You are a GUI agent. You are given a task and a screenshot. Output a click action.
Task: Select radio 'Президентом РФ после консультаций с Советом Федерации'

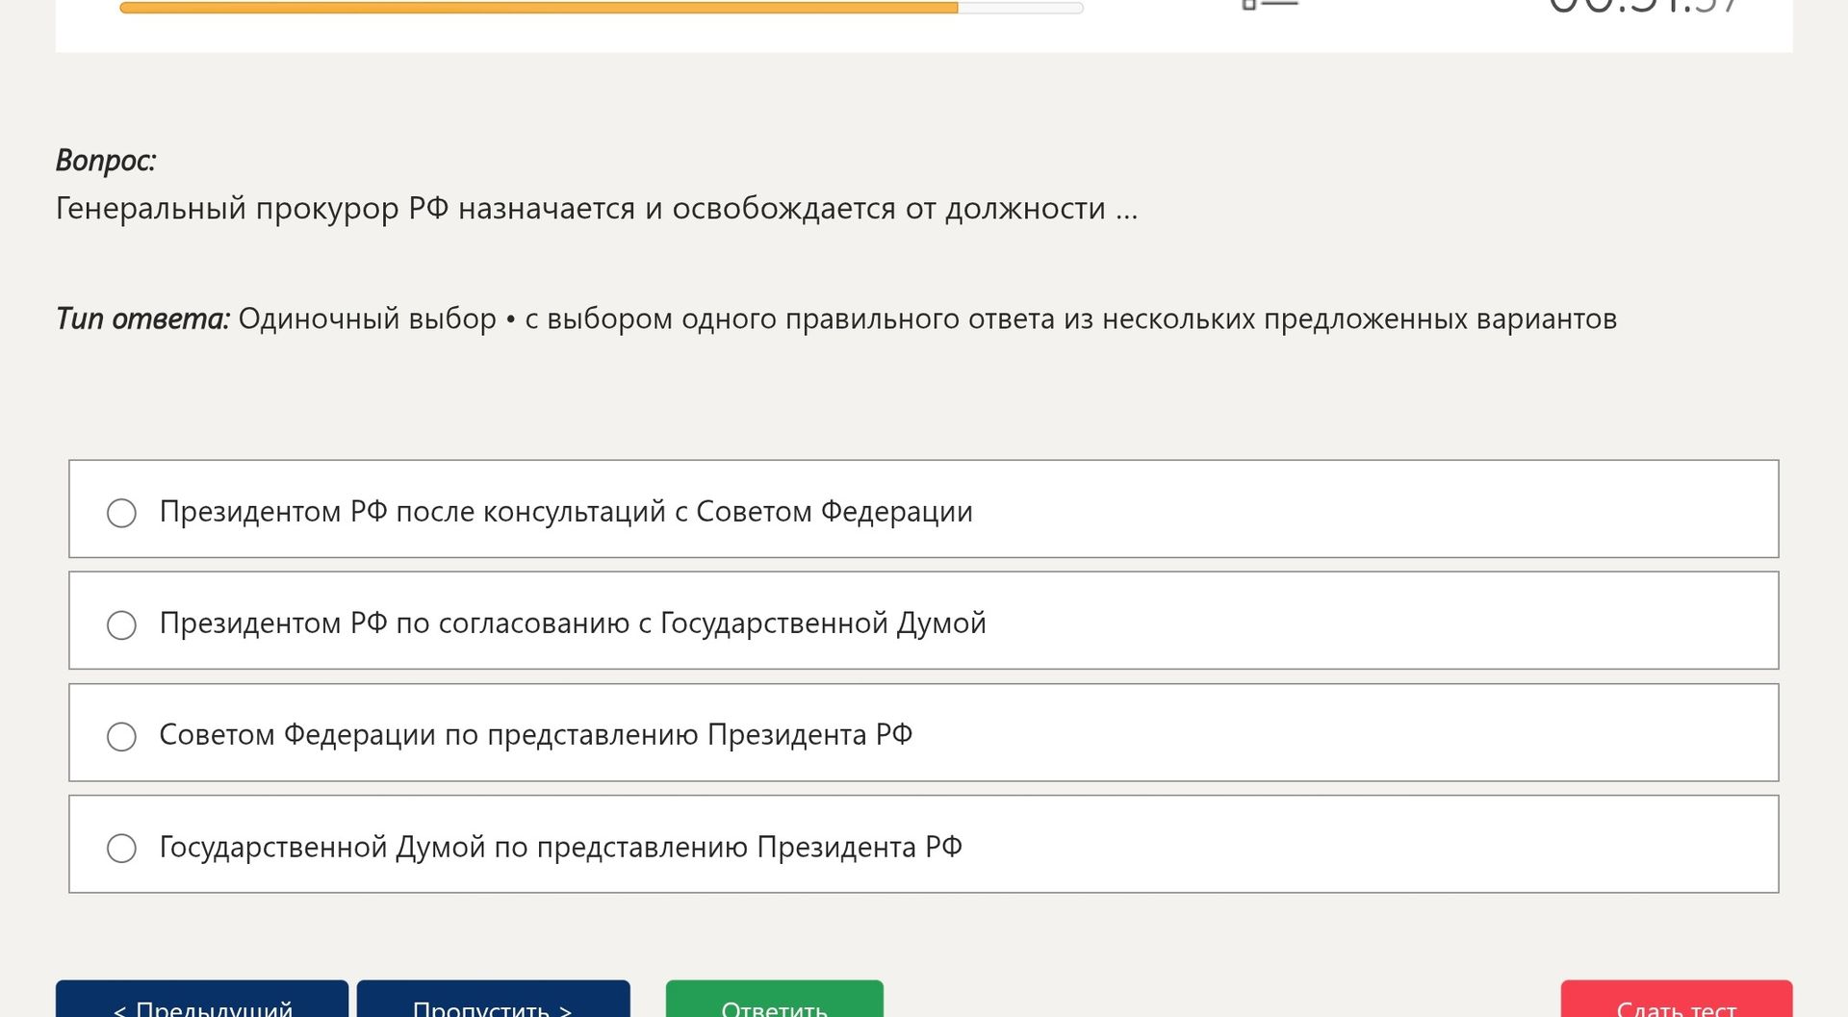[121, 512]
